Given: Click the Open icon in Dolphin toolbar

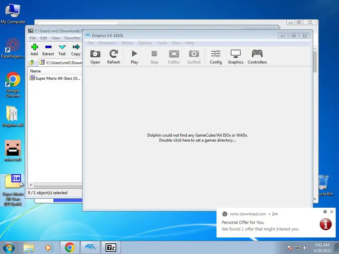Looking at the screenshot, I should click(x=95, y=57).
